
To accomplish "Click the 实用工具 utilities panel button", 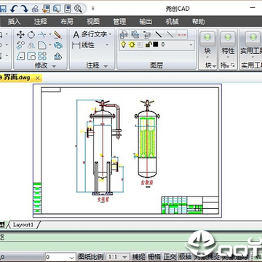I will (251, 45).
